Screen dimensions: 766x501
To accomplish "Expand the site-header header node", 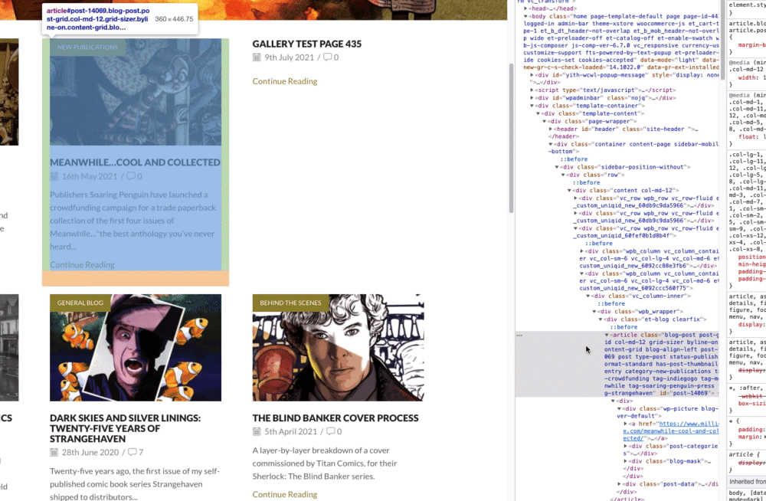I will [551, 129].
